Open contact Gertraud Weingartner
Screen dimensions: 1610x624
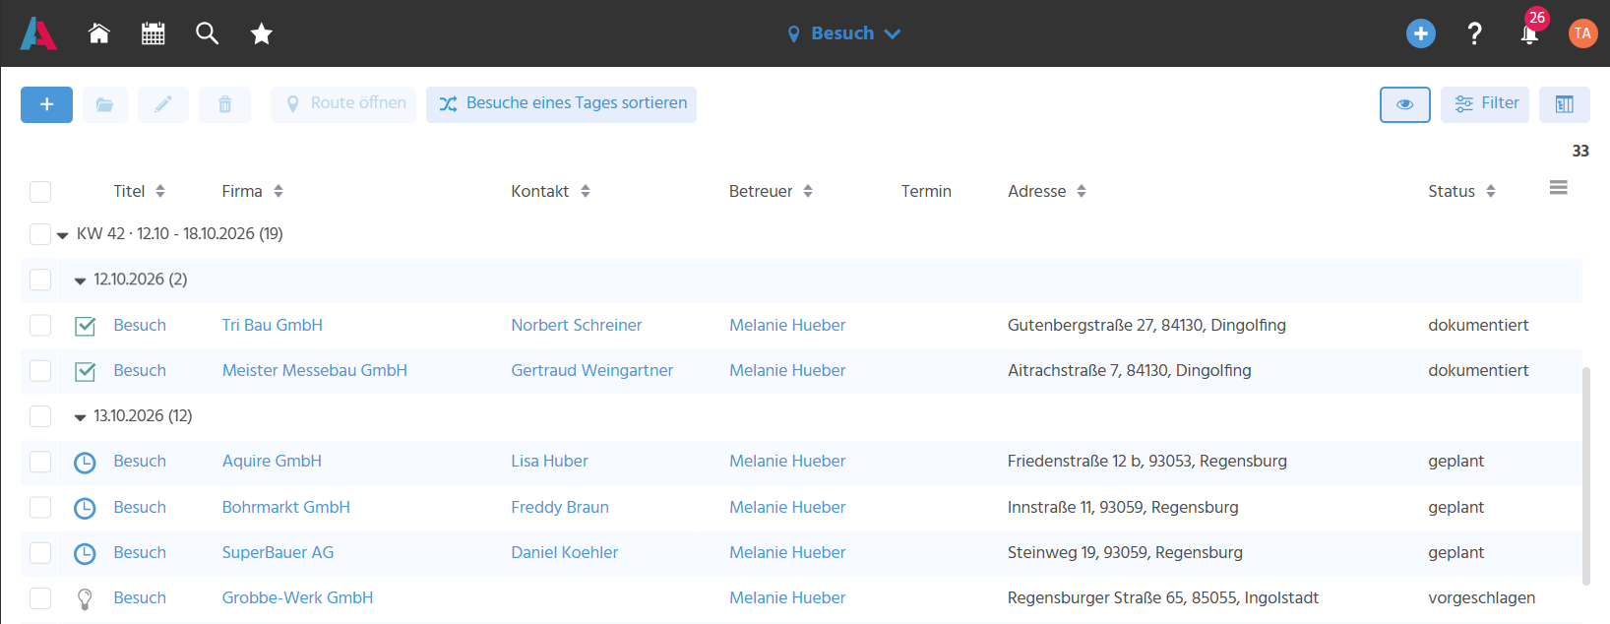coord(592,370)
